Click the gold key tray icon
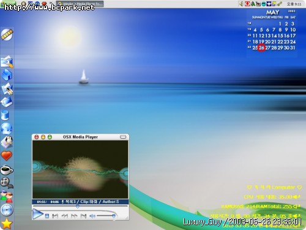306x230 pixels. point(280,4)
